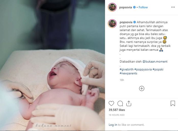Load more comments with the plus icon
Viewport: 178px width, 131px height.
coord(142,88)
